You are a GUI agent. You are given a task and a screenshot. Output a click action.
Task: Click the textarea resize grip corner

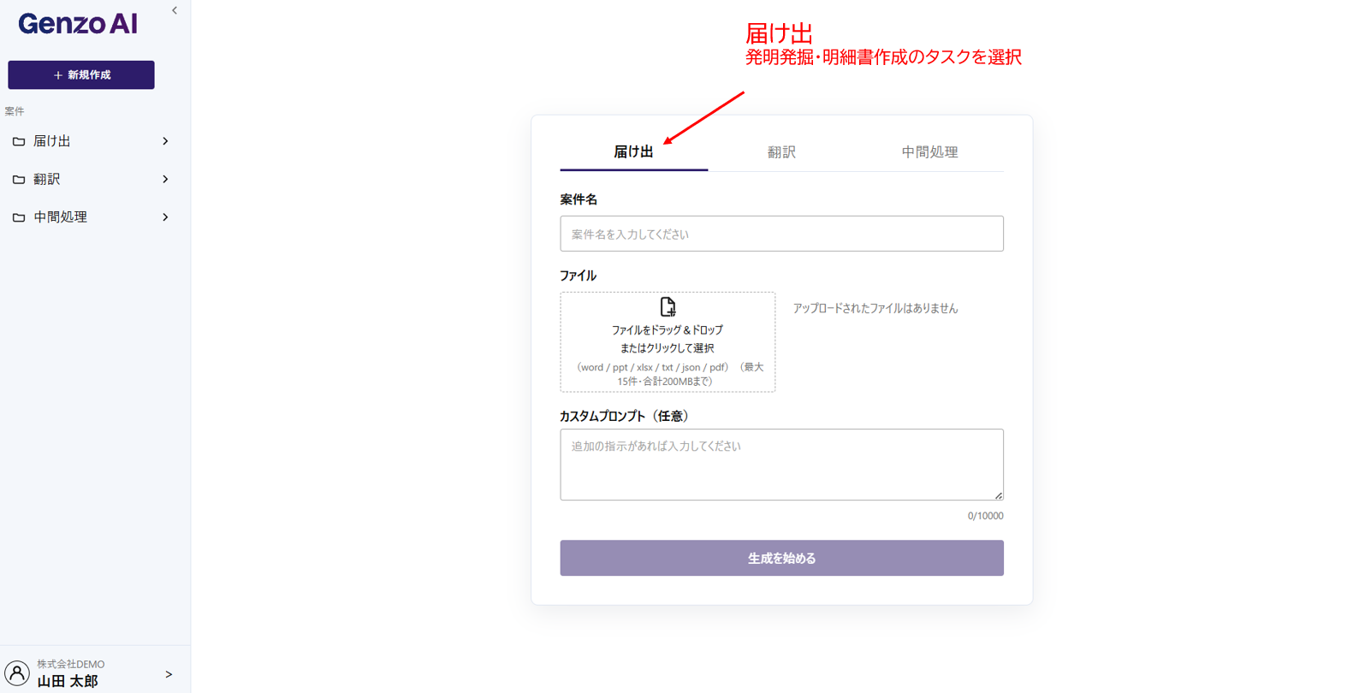tap(998, 495)
